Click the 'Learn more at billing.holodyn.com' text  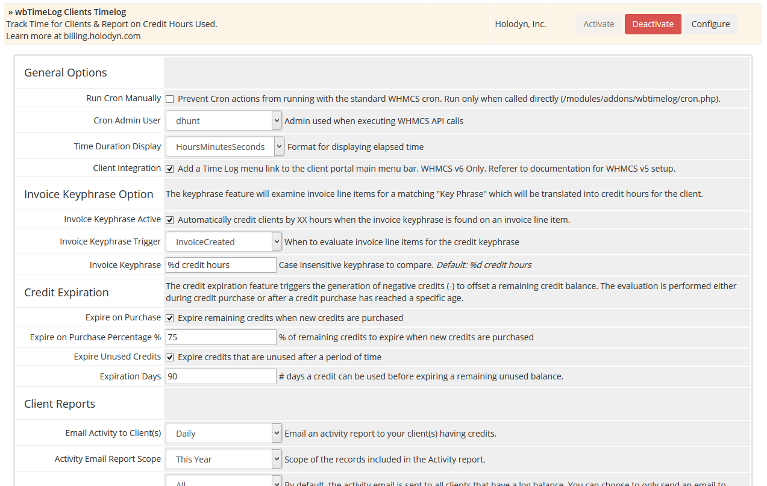[73, 36]
